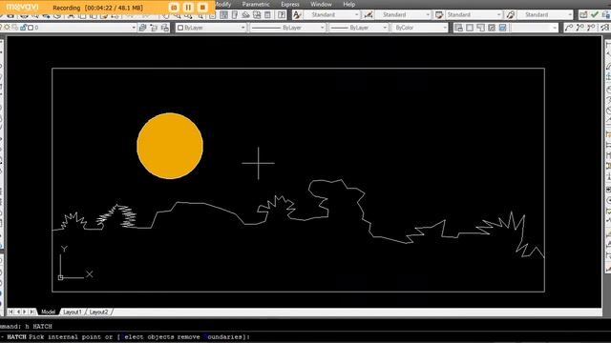The height and width of the screenshot is (343, 611).
Task: Take a screenshot with Movavi camera button
Action: (174, 8)
